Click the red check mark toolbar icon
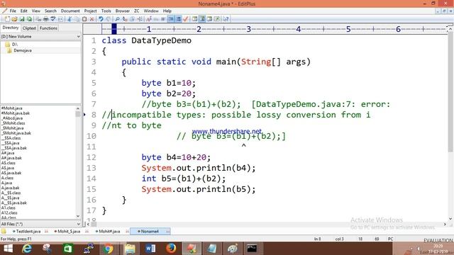This screenshot has height=255, width=454. pos(186,19)
